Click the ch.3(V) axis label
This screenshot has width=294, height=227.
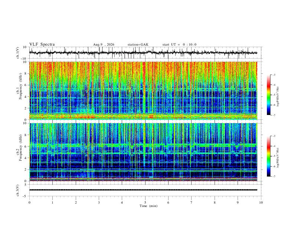click(x=18, y=190)
